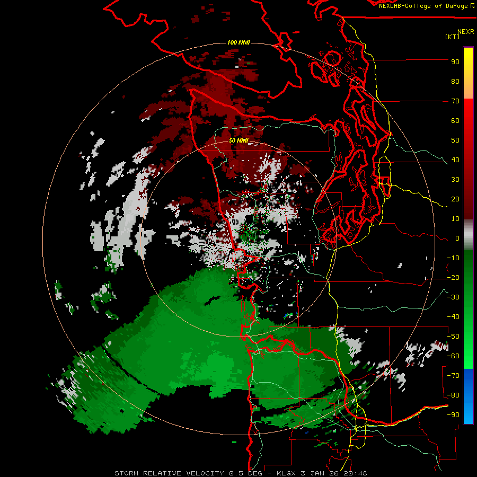The image size is (477, 477).
Task: Click the -70 knot scale label
Action: (x=453, y=376)
